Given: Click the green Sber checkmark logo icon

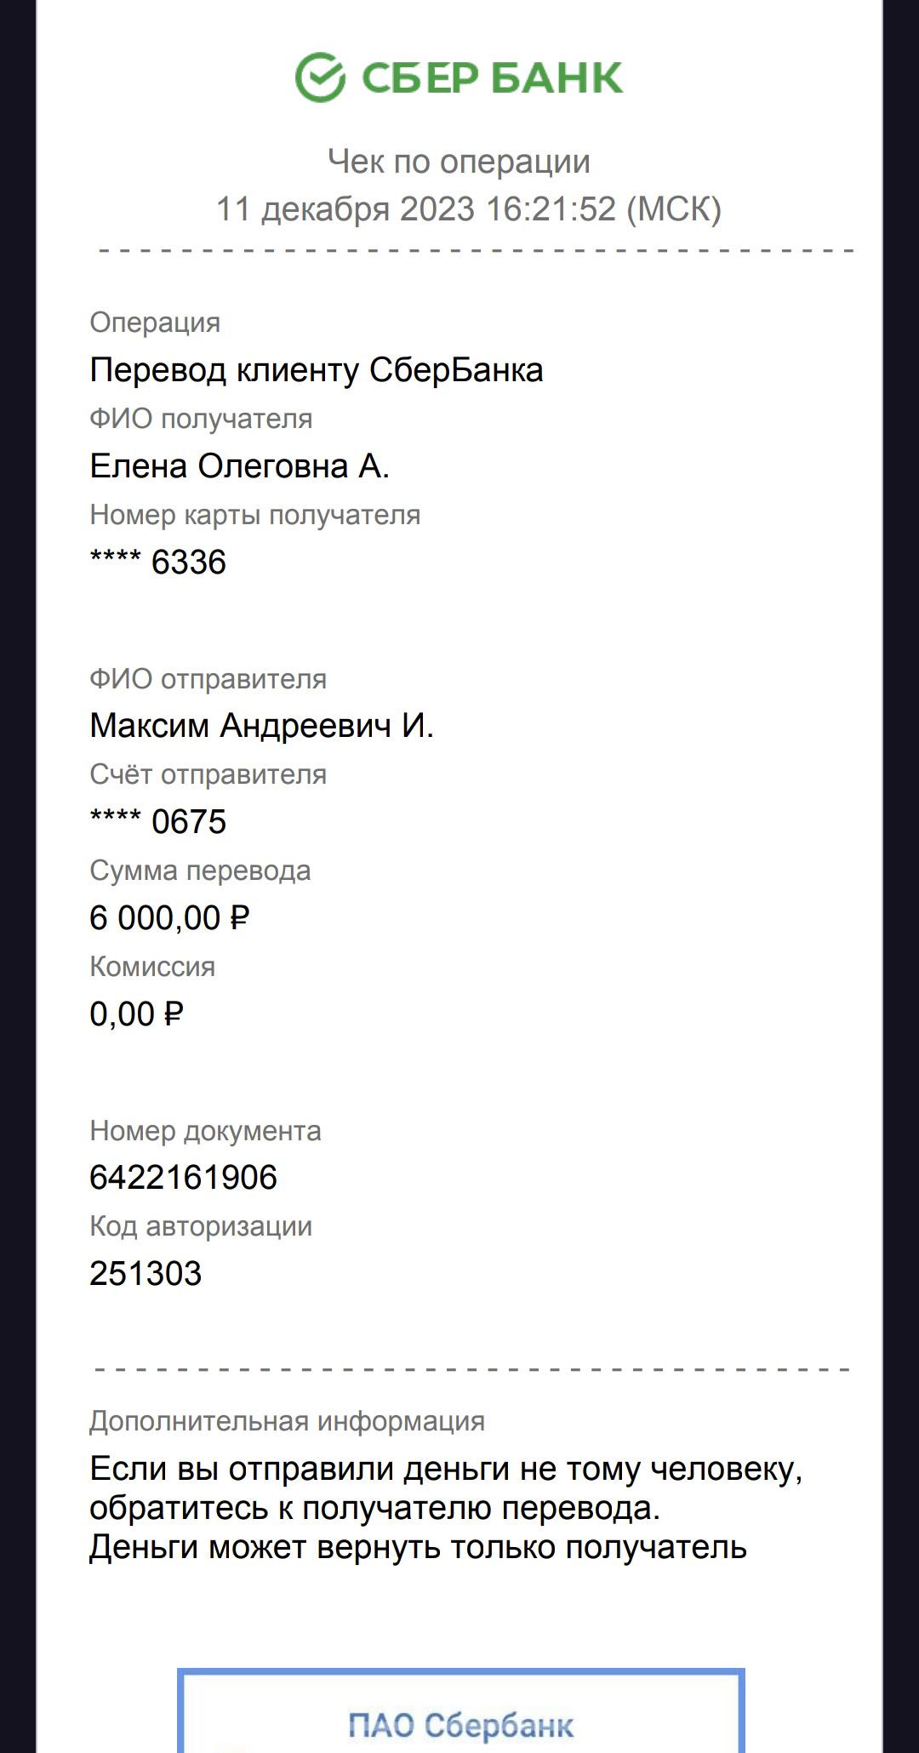Looking at the screenshot, I should tap(320, 77).
